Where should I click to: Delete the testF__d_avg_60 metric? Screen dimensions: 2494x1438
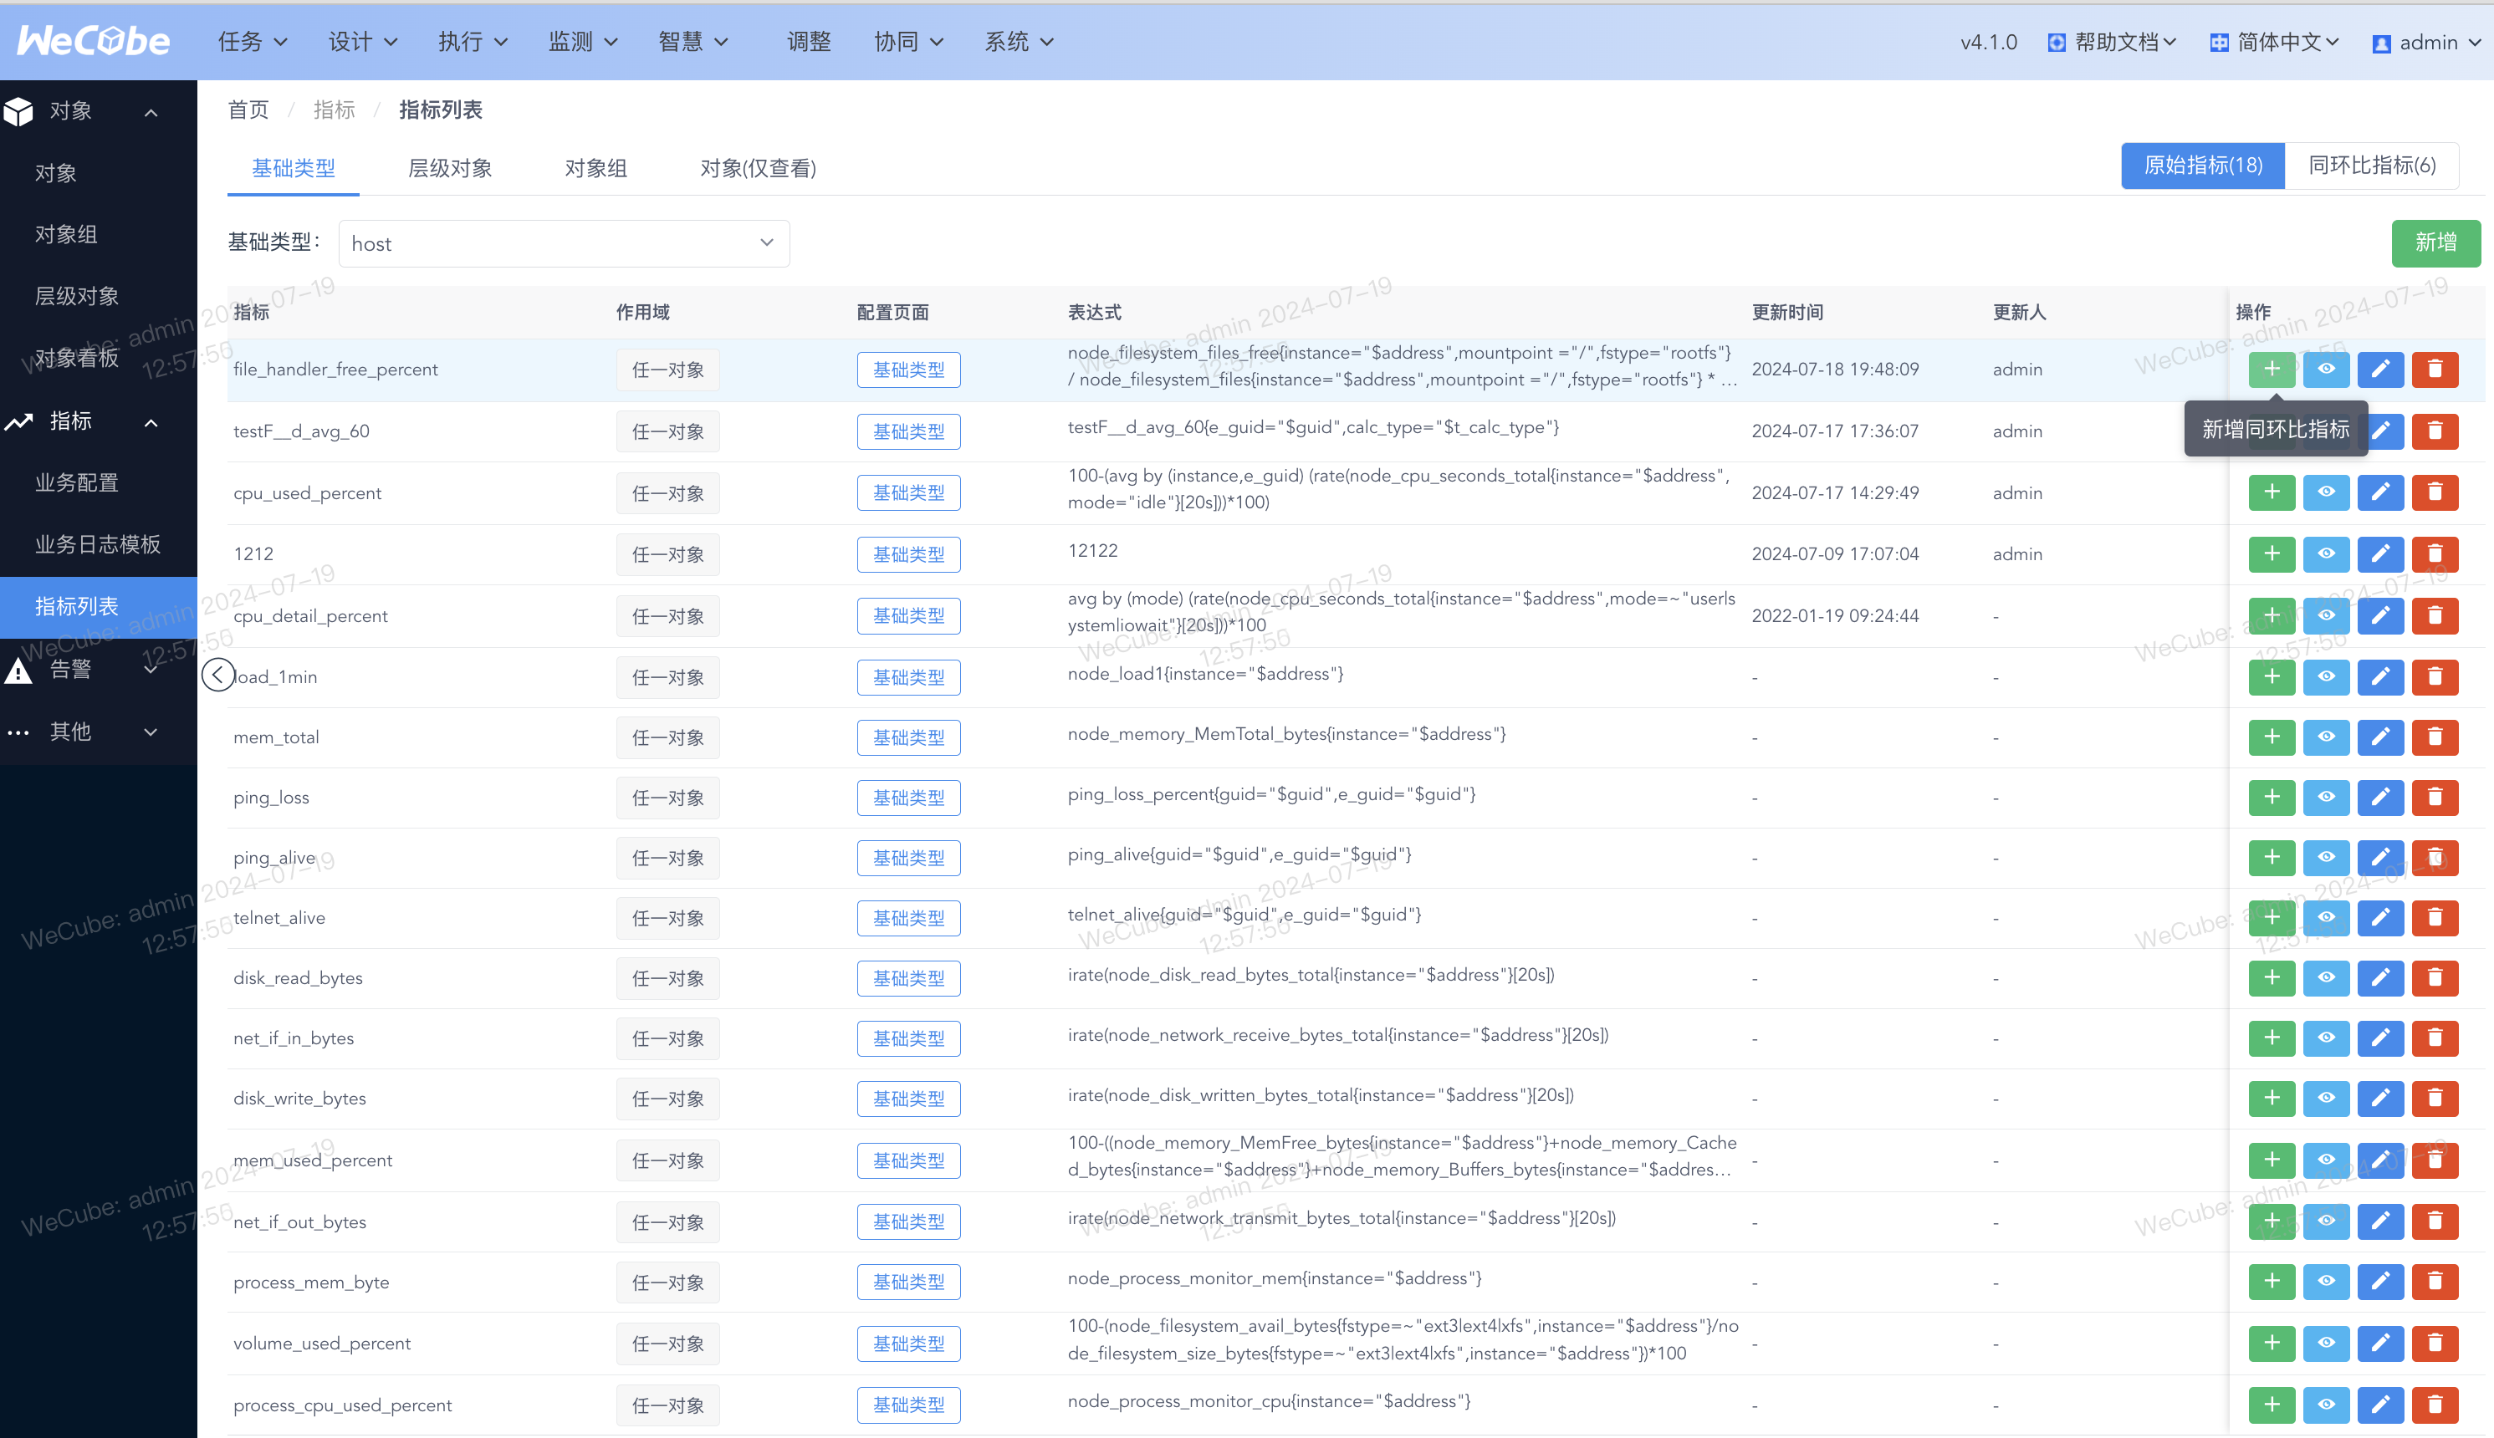point(2435,431)
